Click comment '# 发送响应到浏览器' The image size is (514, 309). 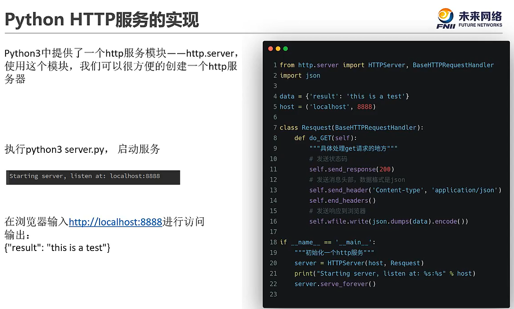pos(337,211)
